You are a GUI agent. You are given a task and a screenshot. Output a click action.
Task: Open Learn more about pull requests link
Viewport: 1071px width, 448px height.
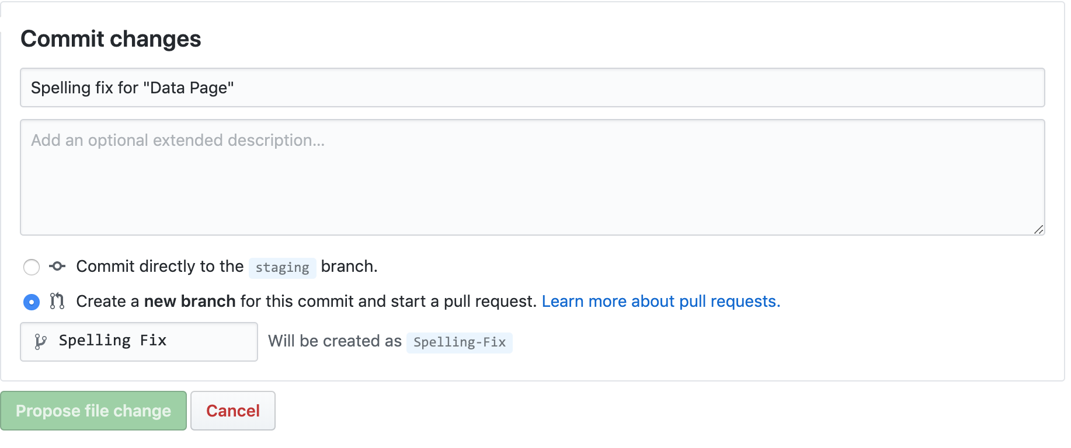click(x=661, y=301)
